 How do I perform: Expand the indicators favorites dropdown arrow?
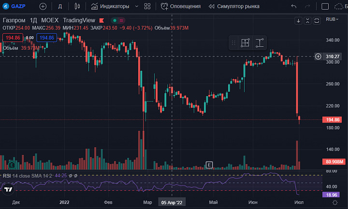(x=137, y=6)
